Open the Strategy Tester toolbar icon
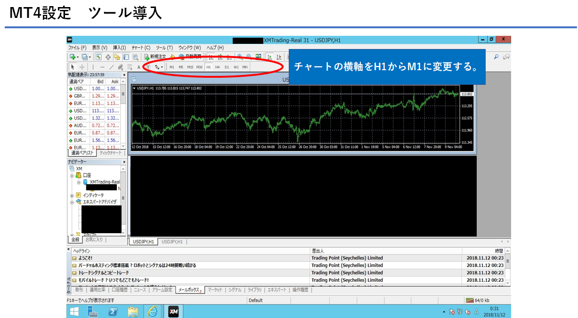Viewport: 578px width, 318px height. point(135,57)
